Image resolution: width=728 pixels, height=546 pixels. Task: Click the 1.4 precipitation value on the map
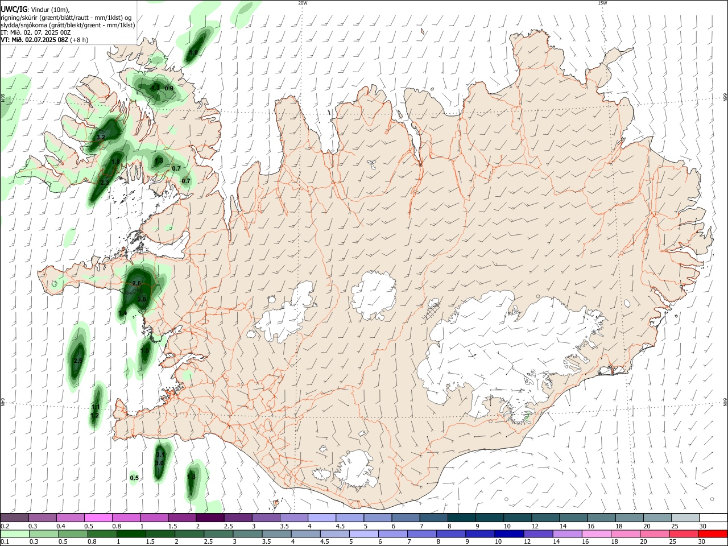(x=122, y=313)
